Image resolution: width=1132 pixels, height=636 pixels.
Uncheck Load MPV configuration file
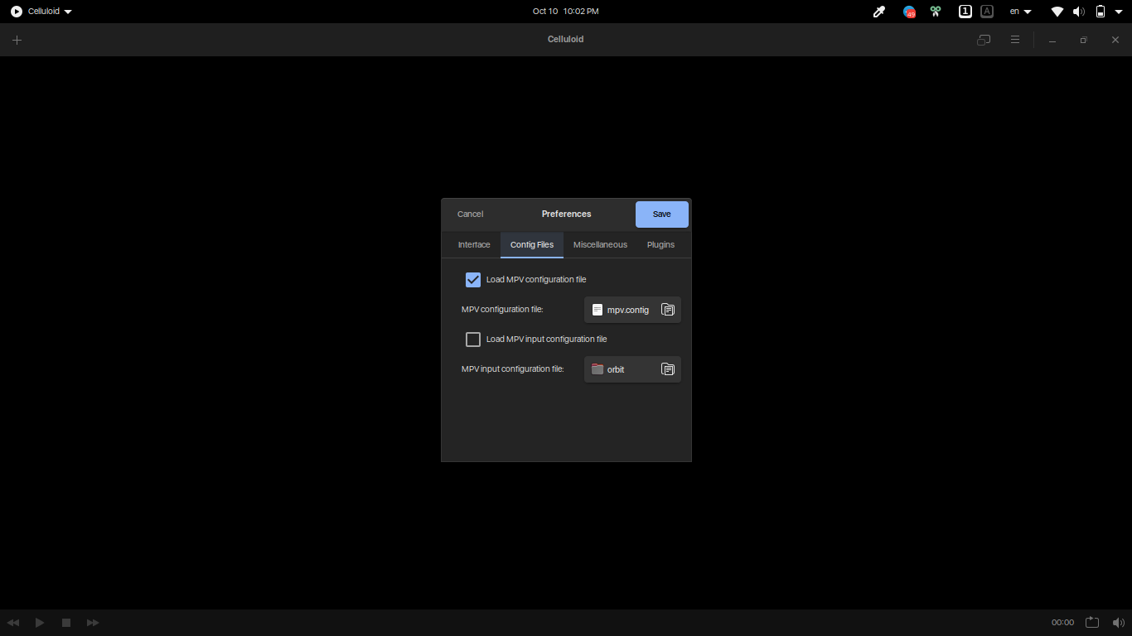click(473, 280)
